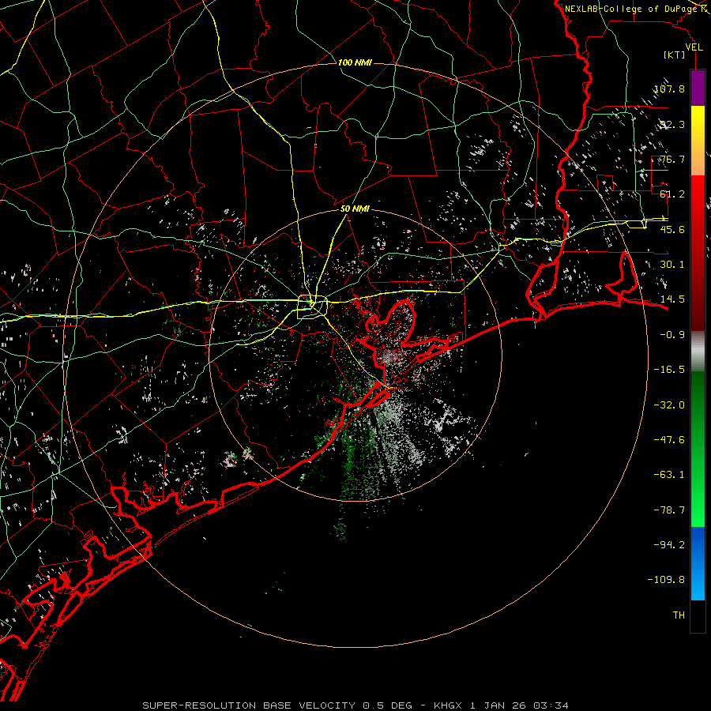The image size is (711, 711).
Task: Click the TH threshold label
Action: (679, 615)
